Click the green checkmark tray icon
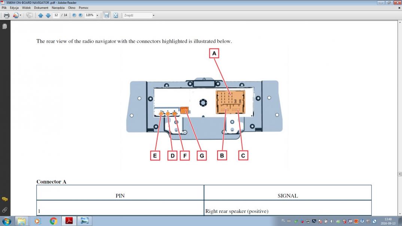402x226 pixels. (296, 221)
